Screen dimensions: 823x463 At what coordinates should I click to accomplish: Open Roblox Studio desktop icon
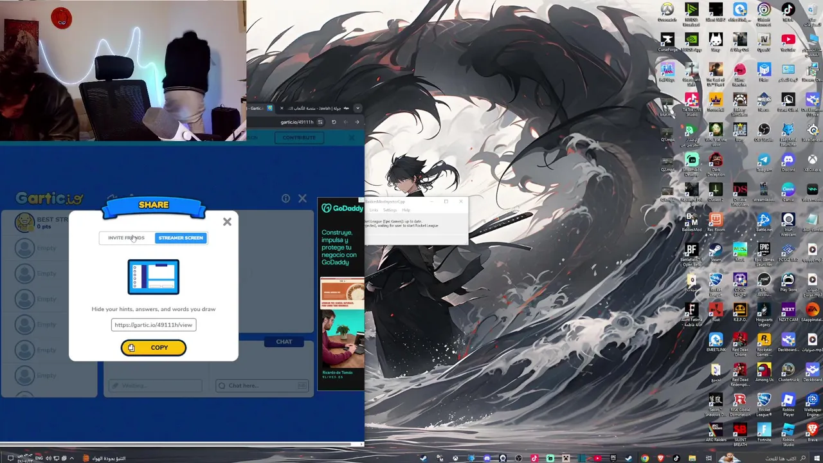788,434
